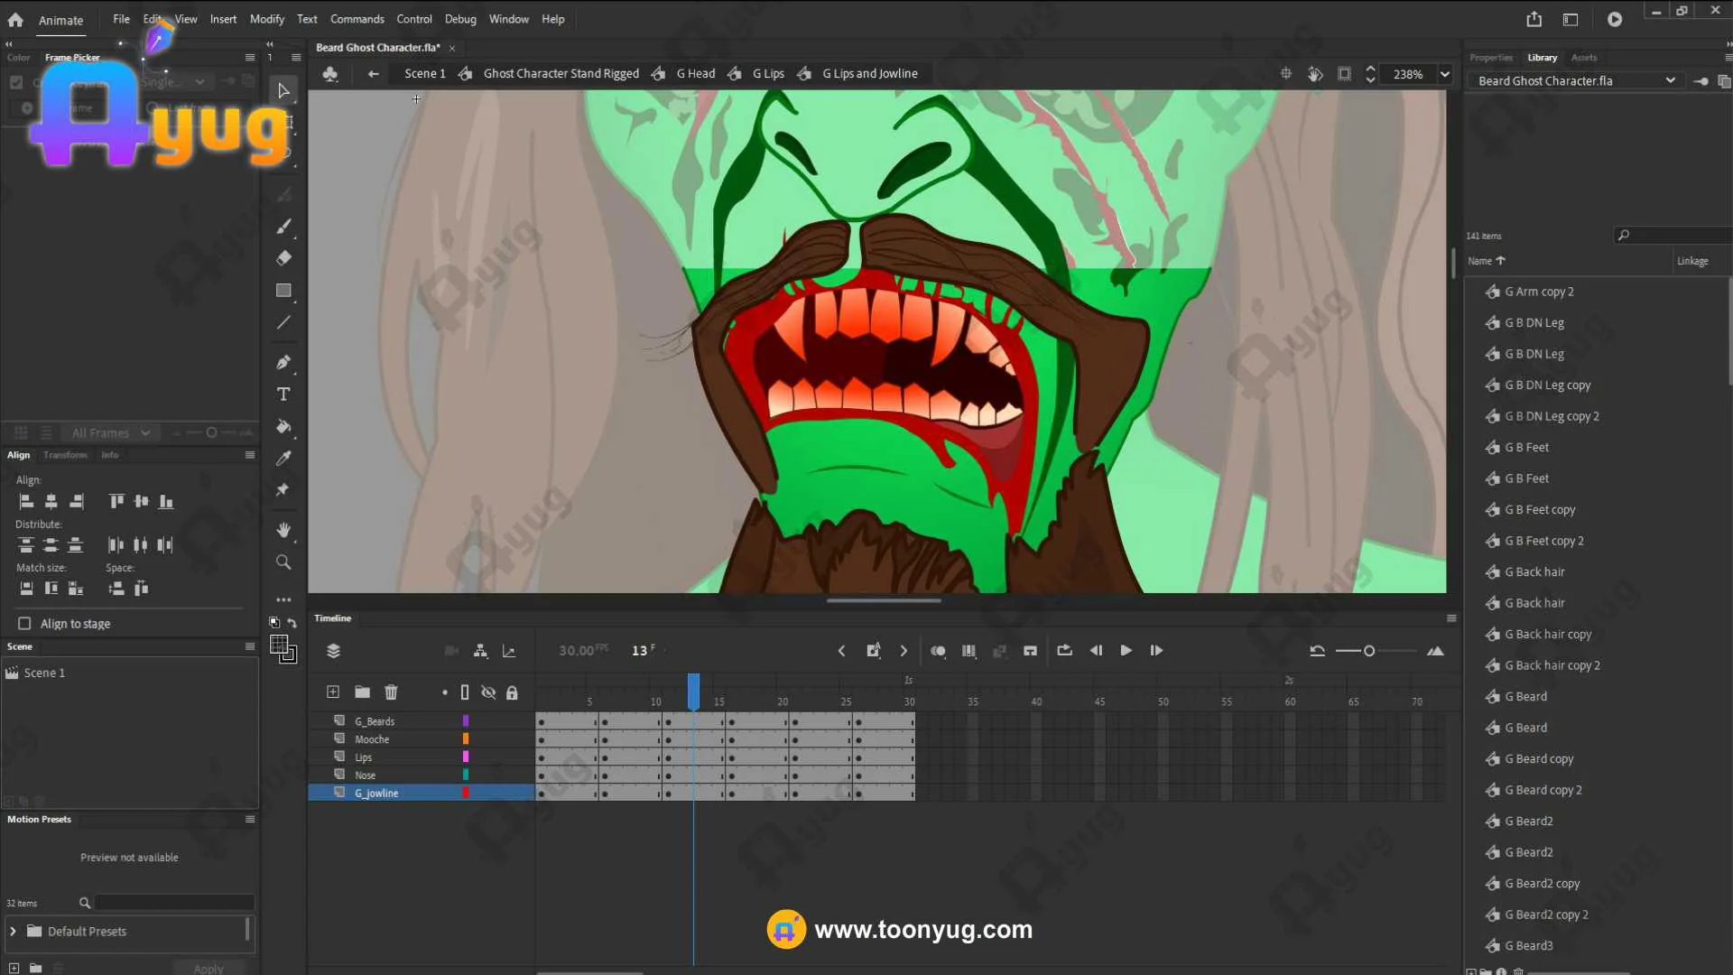This screenshot has width=1733, height=975.
Task: Select the Paint Bucket tool
Action: point(283,426)
